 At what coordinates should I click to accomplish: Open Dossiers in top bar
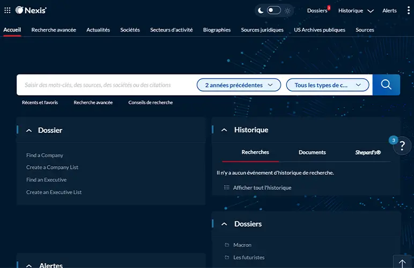coord(317,11)
